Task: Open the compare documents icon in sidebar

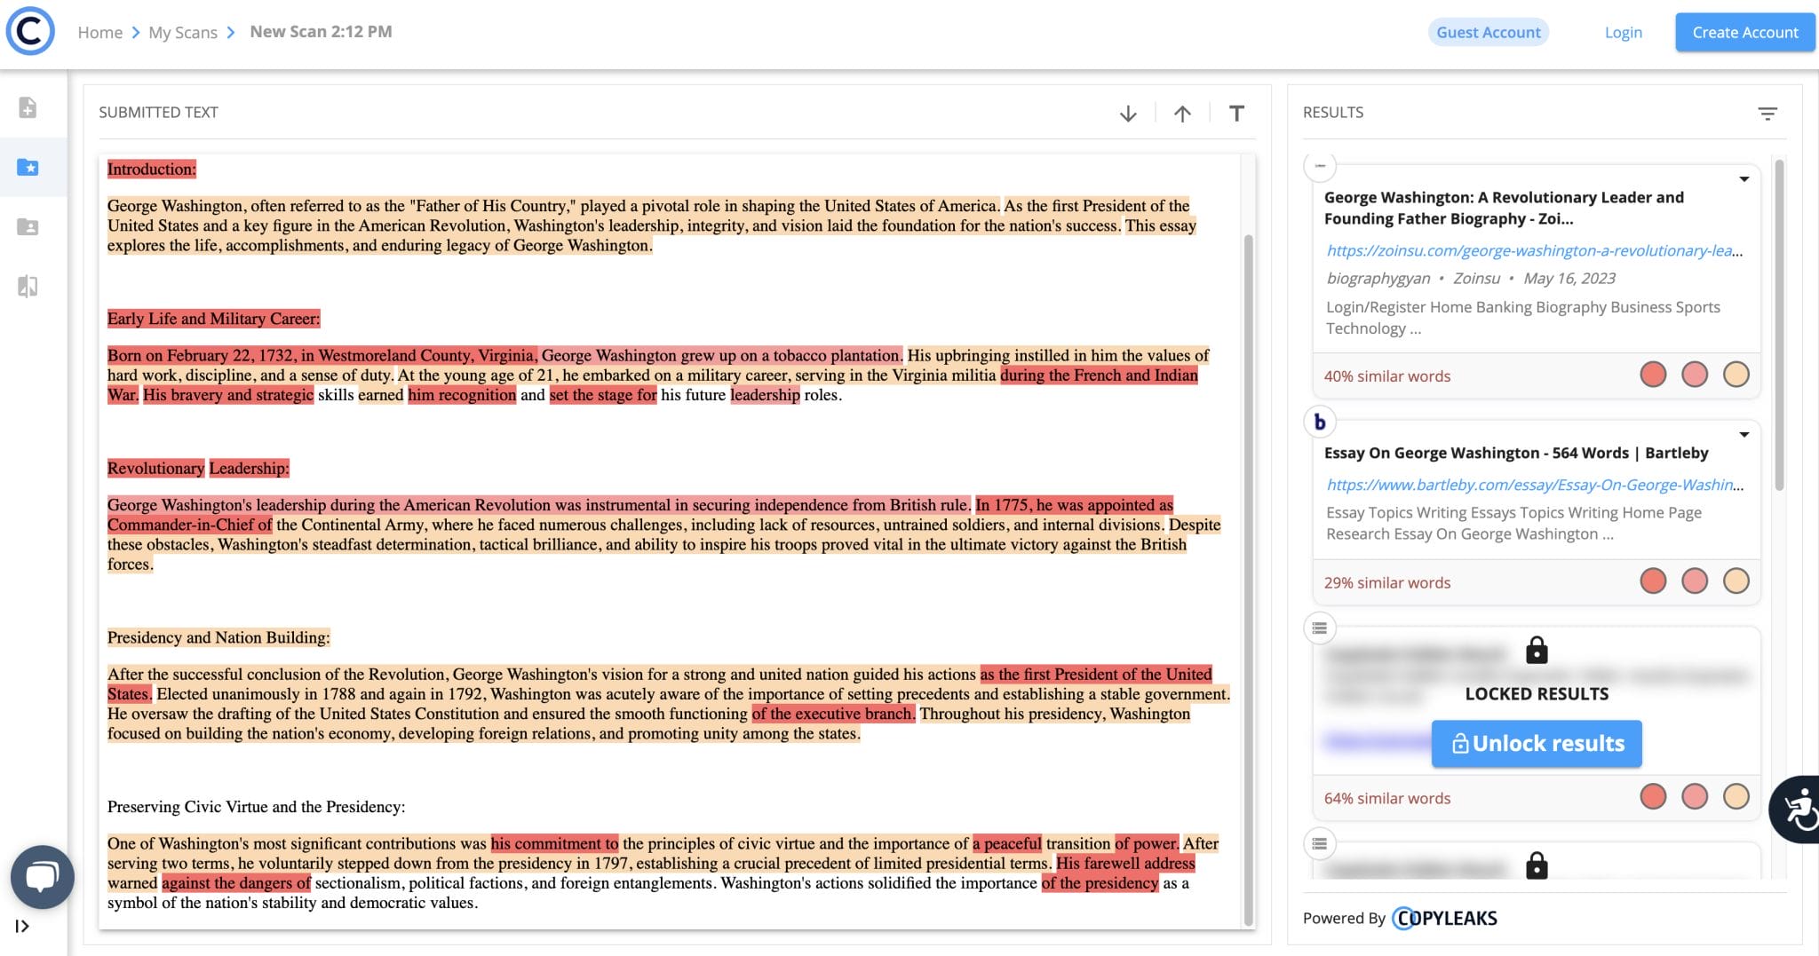Action: tap(28, 287)
